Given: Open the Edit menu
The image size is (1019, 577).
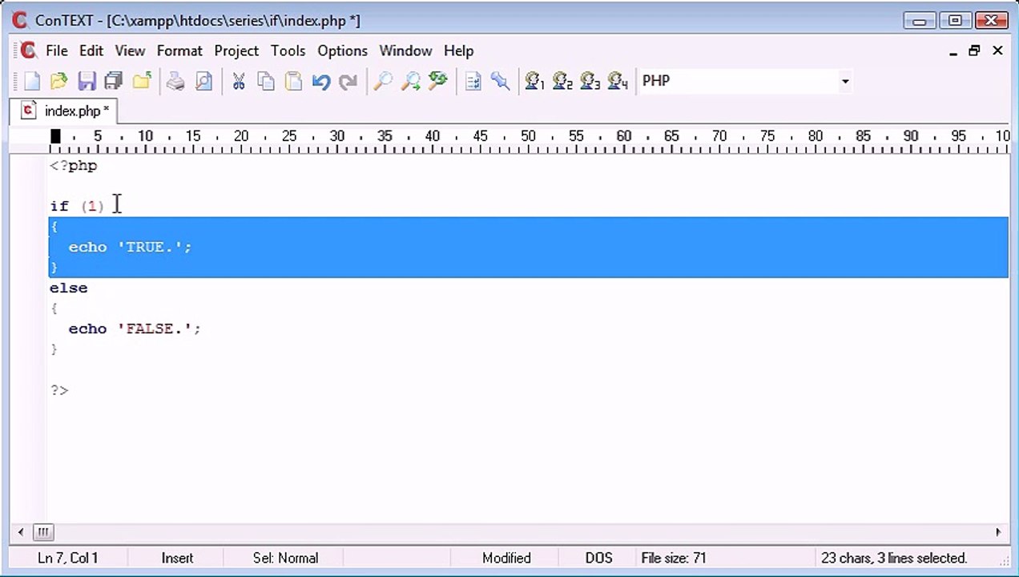Looking at the screenshot, I should (91, 50).
